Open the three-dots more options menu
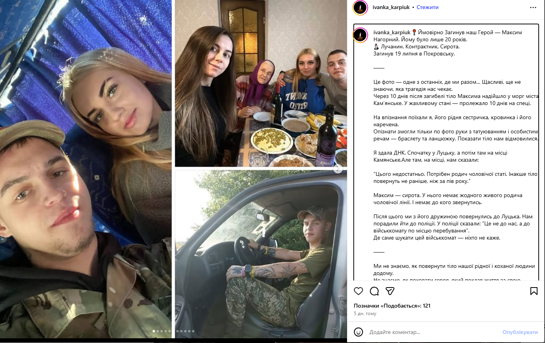The image size is (545, 343). click(x=533, y=7)
